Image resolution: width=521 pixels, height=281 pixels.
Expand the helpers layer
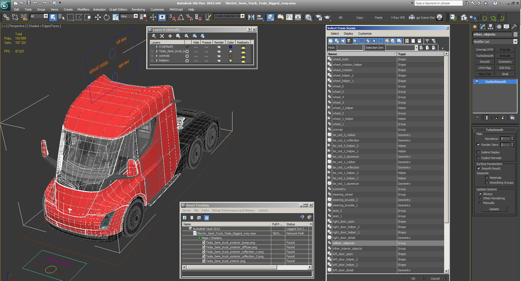152,60
